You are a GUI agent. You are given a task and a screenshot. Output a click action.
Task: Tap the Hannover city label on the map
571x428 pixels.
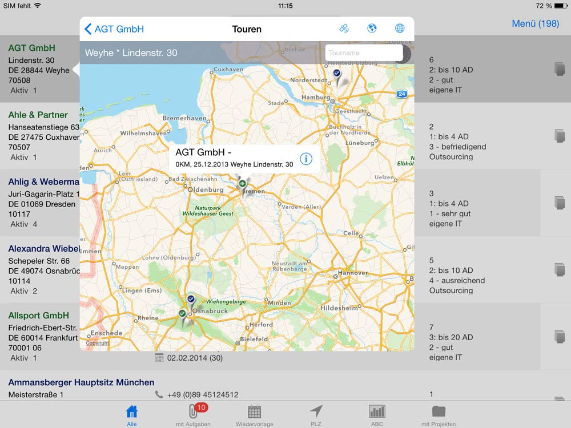353,273
